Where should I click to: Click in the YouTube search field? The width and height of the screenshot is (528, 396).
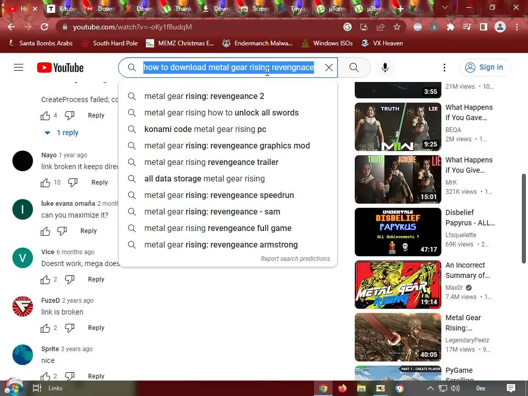228,68
